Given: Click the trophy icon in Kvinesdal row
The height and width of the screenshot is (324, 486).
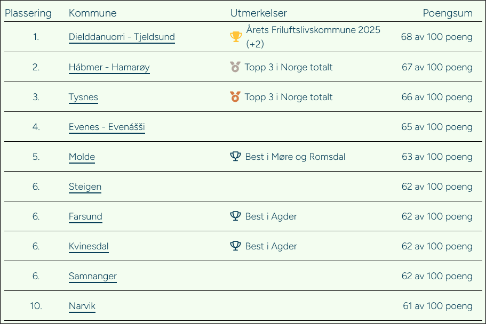Looking at the screenshot, I should point(235,246).
